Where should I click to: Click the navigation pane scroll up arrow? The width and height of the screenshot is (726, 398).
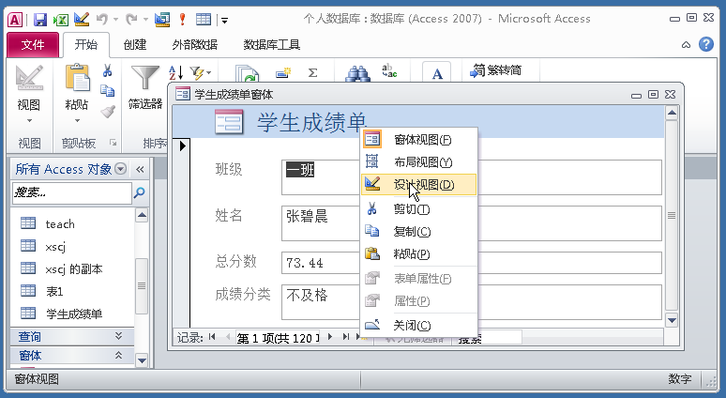142,215
